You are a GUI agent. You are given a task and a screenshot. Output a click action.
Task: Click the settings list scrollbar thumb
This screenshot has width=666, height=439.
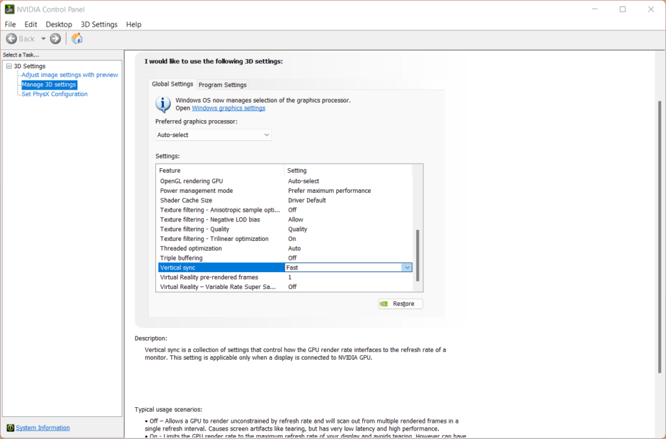[x=418, y=255]
